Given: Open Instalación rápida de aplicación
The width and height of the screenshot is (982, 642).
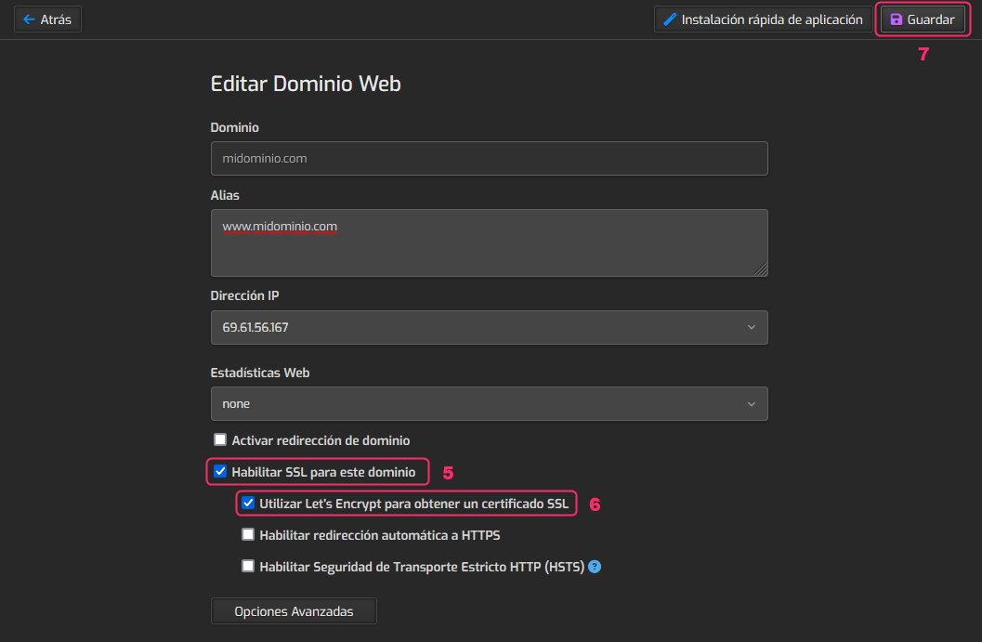Looking at the screenshot, I should point(772,20).
